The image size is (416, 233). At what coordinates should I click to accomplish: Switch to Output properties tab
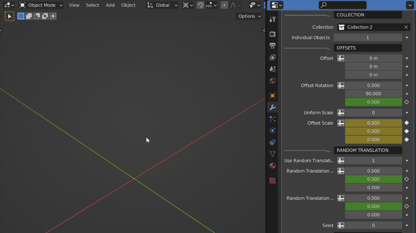[272, 46]
